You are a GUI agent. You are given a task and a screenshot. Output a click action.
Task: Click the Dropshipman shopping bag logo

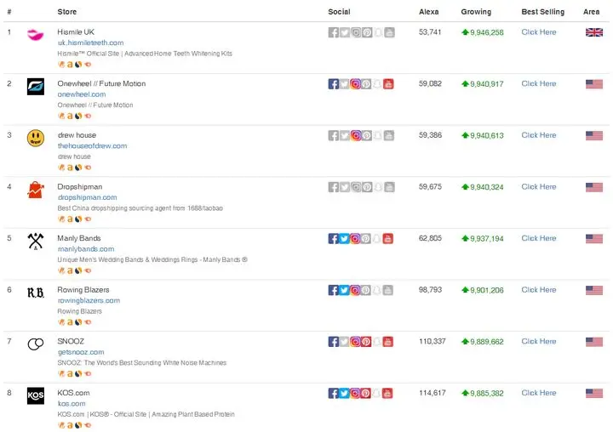click(36, 190)
